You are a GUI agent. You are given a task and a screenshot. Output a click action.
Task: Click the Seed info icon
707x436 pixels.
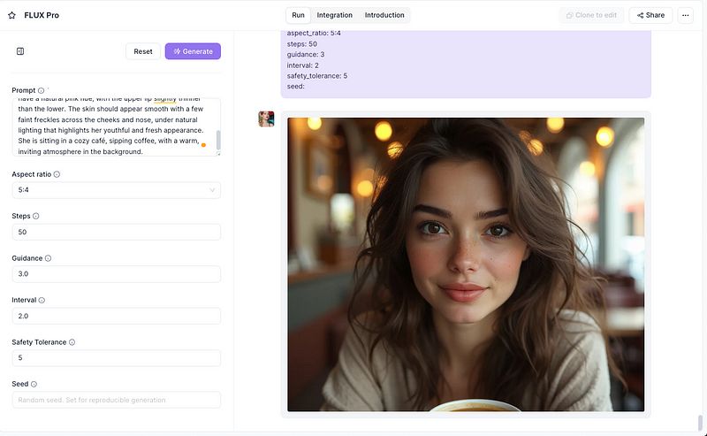point(34,384)
